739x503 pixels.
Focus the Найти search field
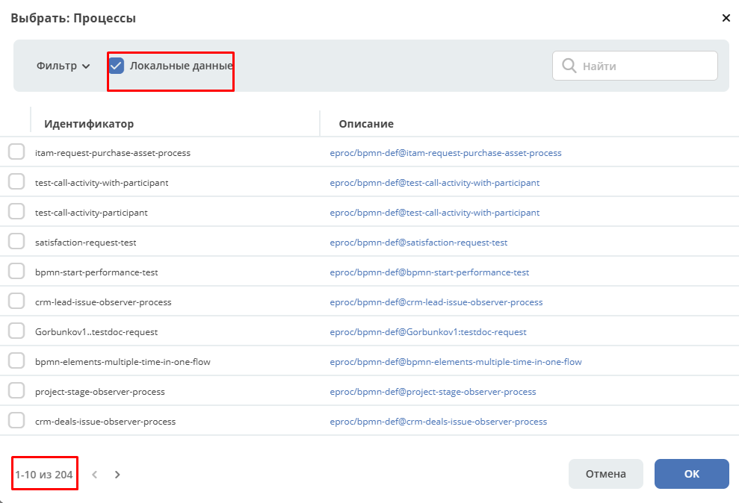[646, 66]
